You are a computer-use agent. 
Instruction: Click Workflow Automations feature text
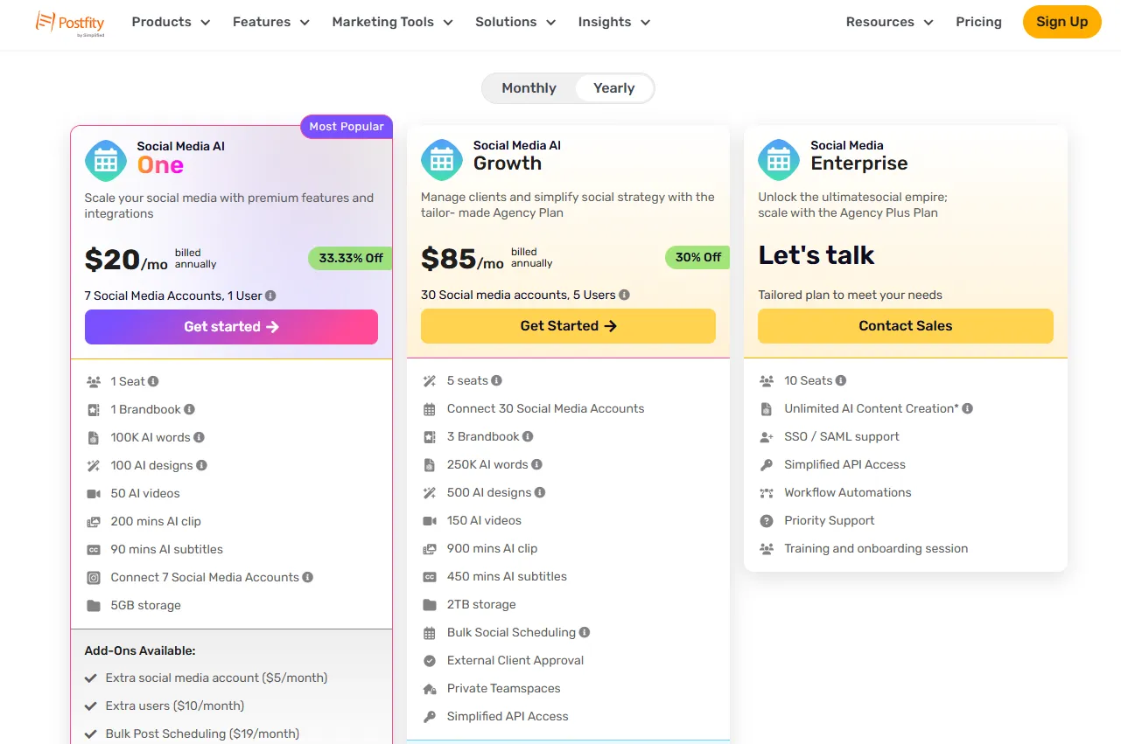click(x=848, y=492)
